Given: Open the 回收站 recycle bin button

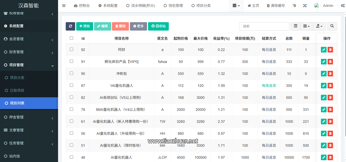Looking at the screenshot, I should 158,26.
